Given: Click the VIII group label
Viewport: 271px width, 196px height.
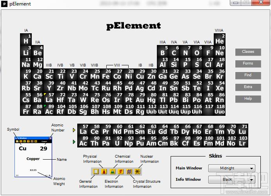Looking at the screenshot, I should tap(117, 65).
